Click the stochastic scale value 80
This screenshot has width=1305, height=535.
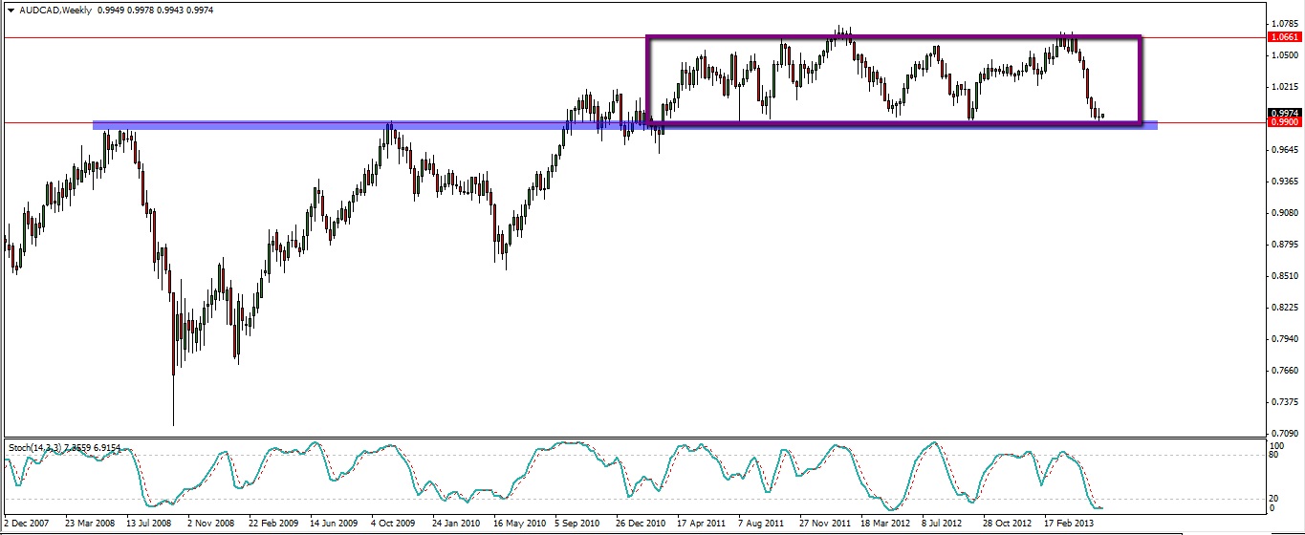coord(1275,455)
